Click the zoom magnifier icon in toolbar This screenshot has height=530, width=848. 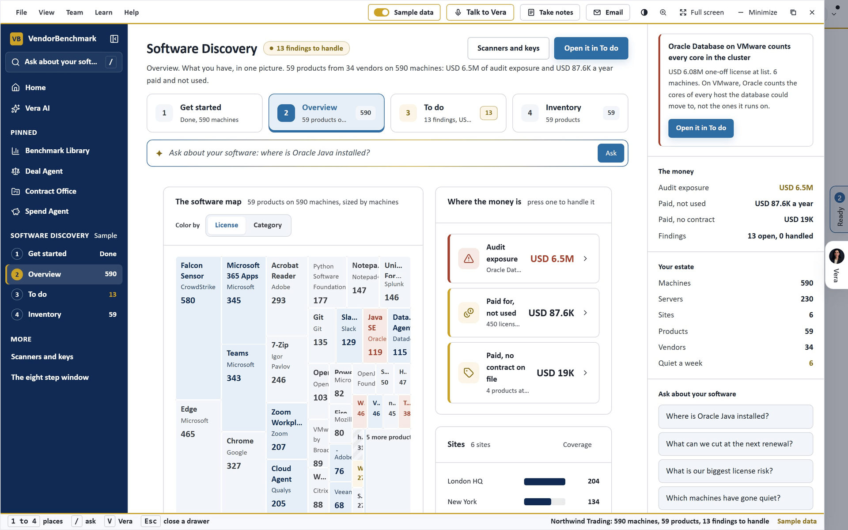pyautogui.click(x=663, y=12)
